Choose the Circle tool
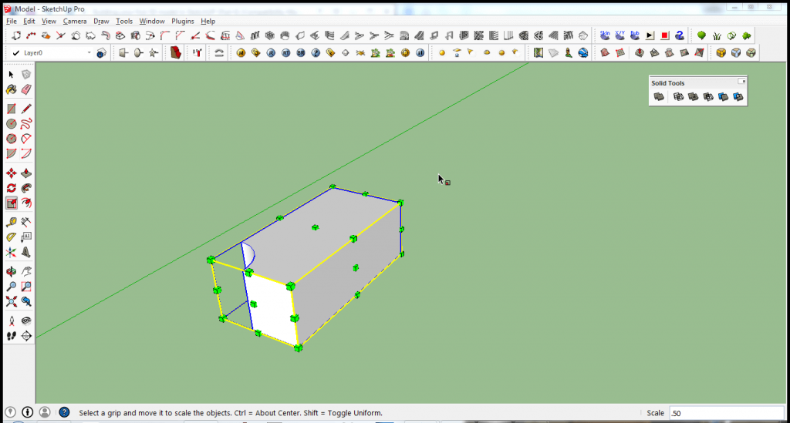The width and height of the screenshot is (790, 423). click(x=11, y=124)
